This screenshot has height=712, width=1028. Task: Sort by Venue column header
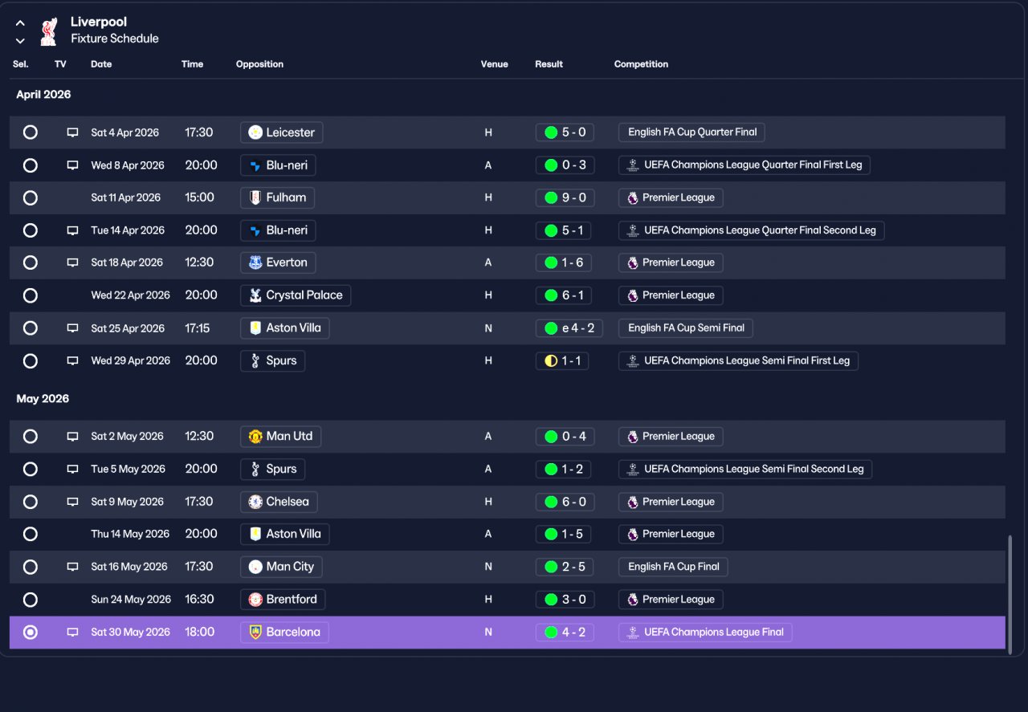(x=495, y=64)
